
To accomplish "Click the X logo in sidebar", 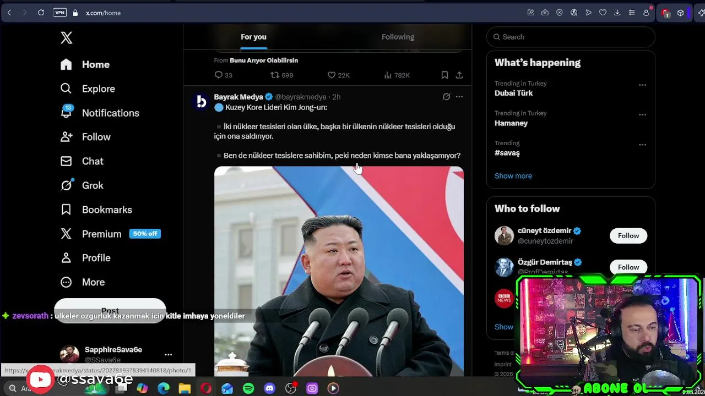I will point(66,37).
